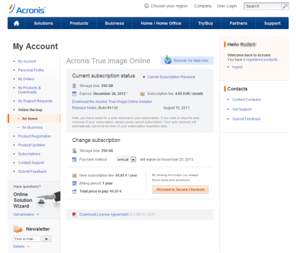The image size is (296, 253).
Task: Click the globe icon beside Choose your region
Action: (146, 6)
